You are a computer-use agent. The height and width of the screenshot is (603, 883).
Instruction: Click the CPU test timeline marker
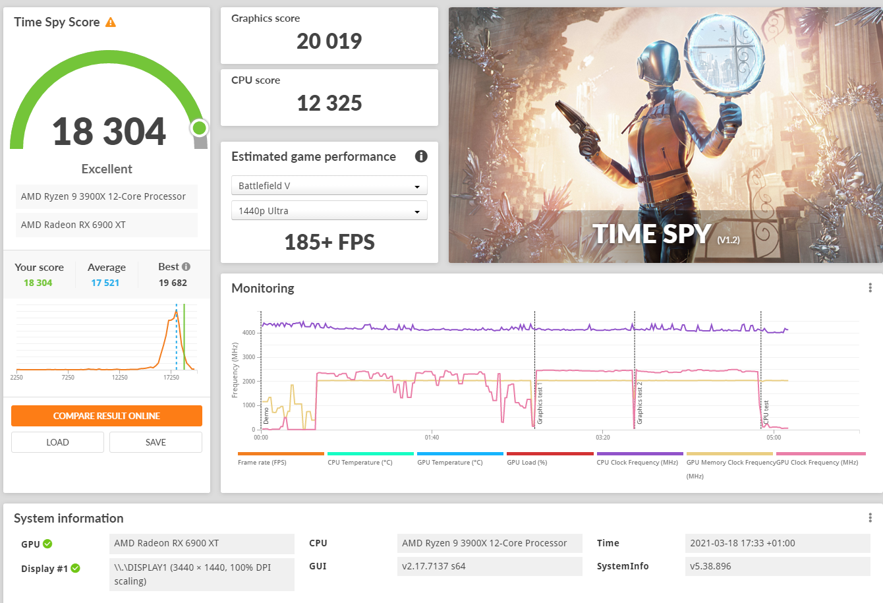click(766, 413)
